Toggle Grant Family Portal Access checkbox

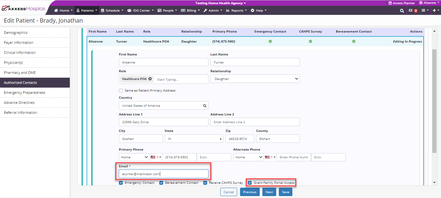249,183
